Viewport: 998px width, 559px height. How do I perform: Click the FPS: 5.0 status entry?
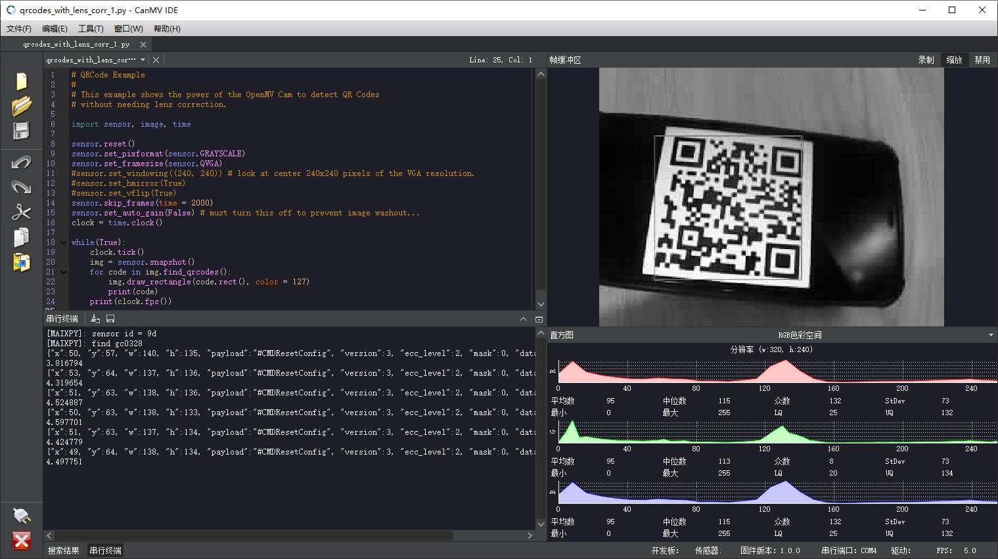click(x=956, y=550)
